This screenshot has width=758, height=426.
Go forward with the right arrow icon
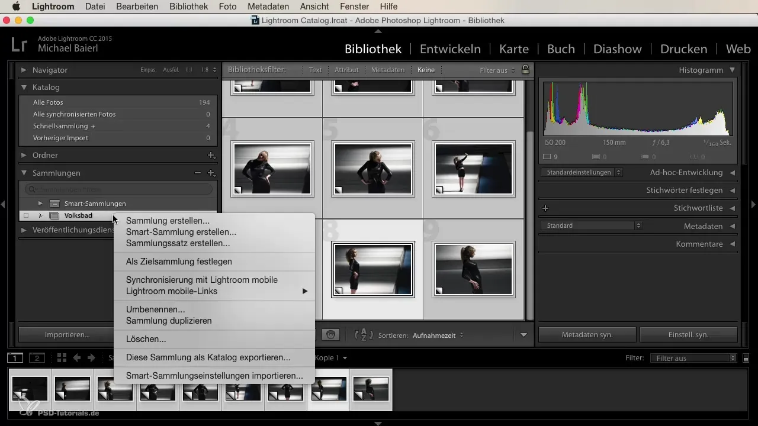pos(91,358)
